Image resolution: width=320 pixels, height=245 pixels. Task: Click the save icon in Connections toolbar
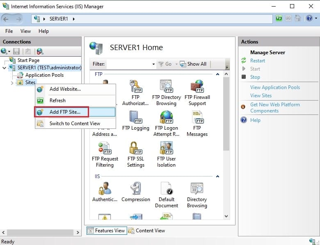(x=16, y=51)
